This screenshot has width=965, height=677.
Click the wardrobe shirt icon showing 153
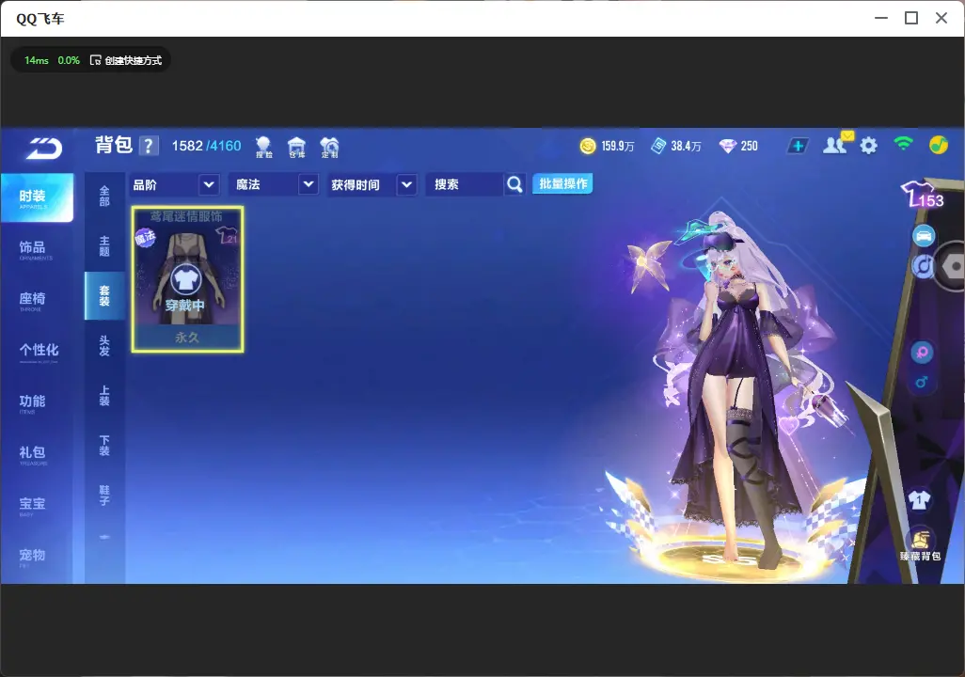pos(922,195)
